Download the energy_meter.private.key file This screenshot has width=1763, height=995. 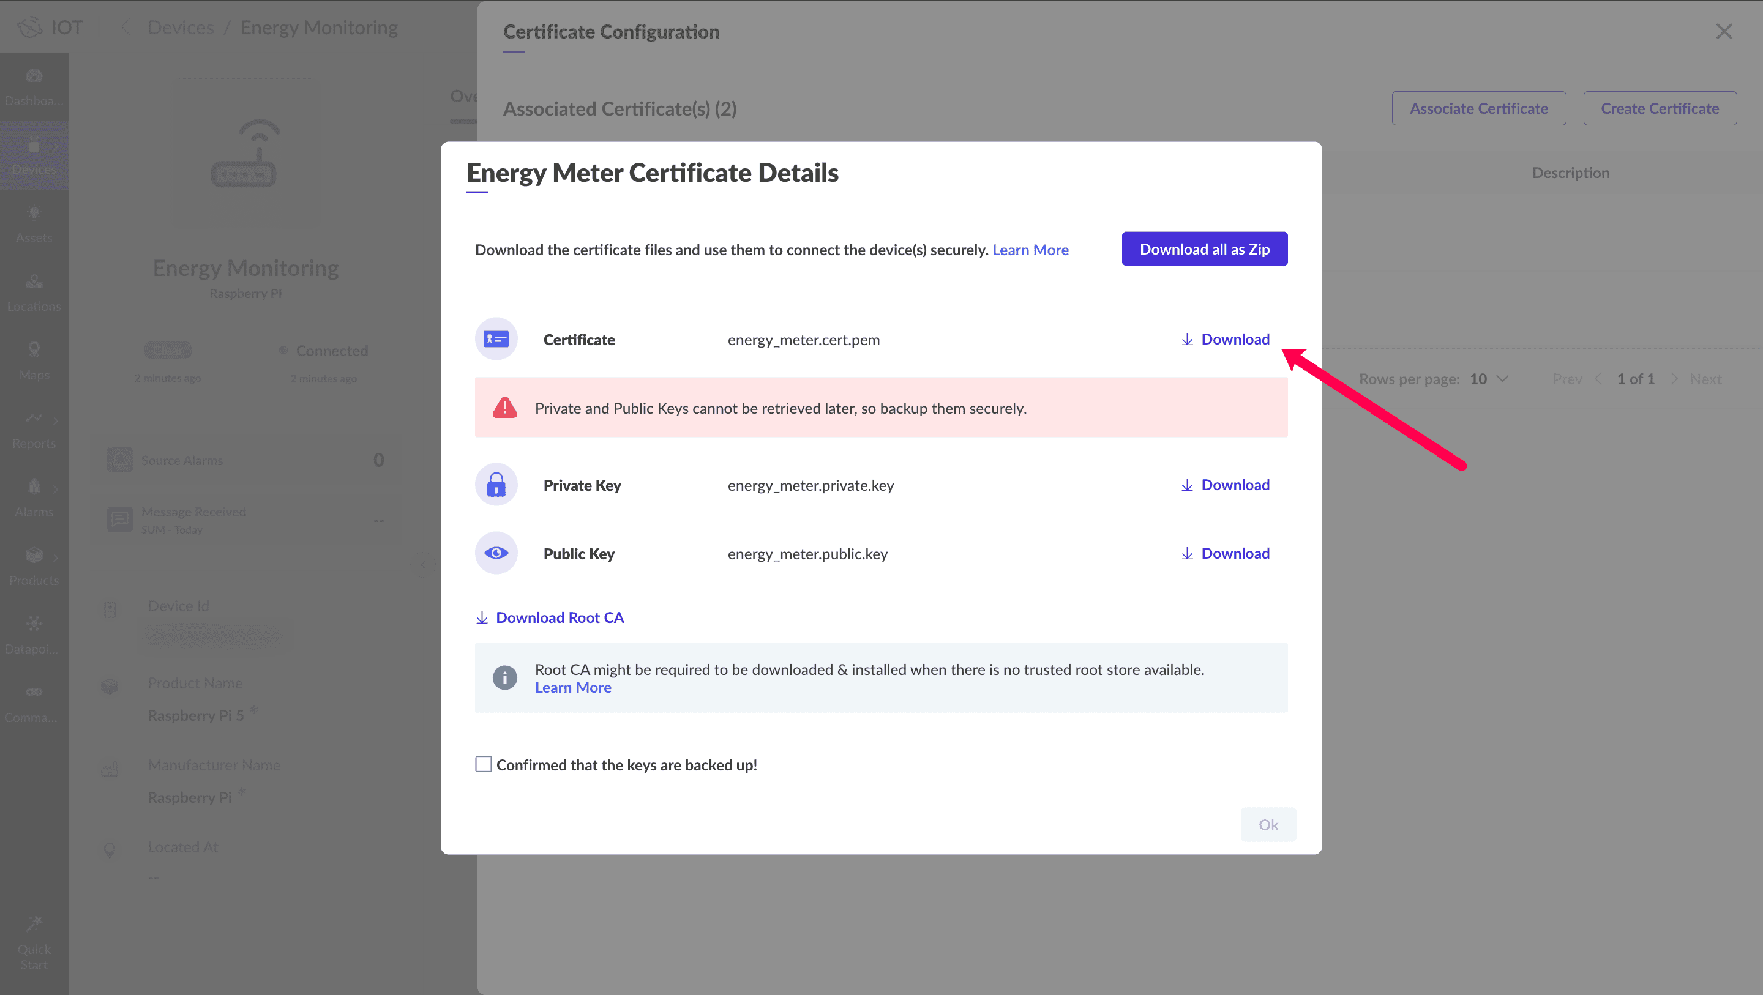(1224, 485)
